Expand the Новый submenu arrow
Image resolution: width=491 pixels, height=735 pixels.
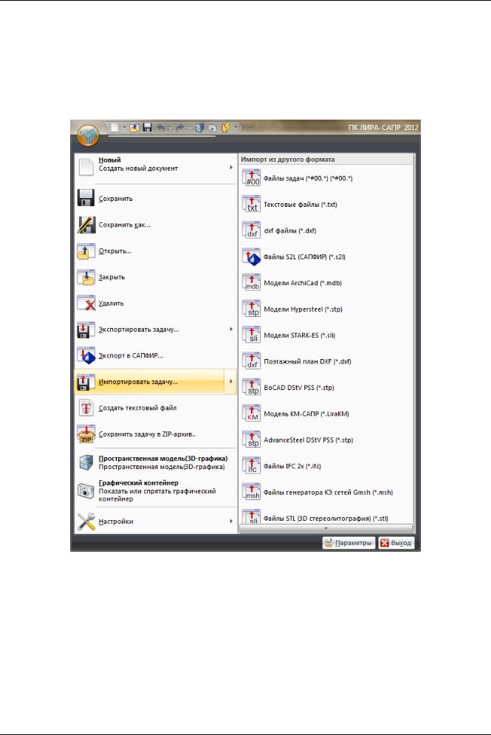click(231, 168)
